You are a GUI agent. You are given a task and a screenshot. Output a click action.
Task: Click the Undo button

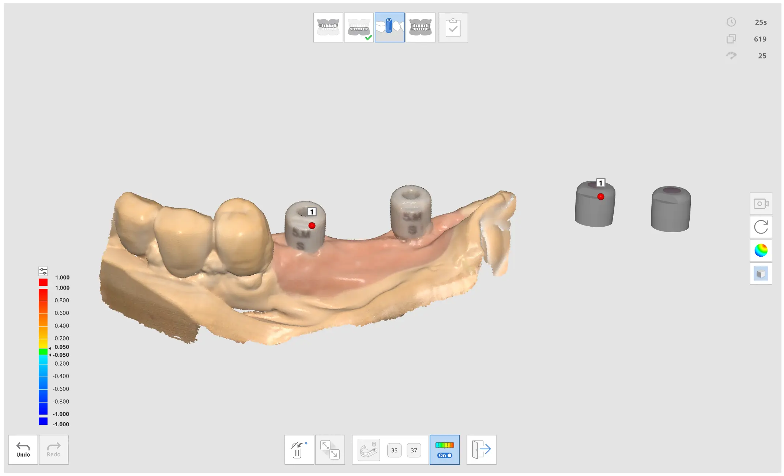point(23,450)
